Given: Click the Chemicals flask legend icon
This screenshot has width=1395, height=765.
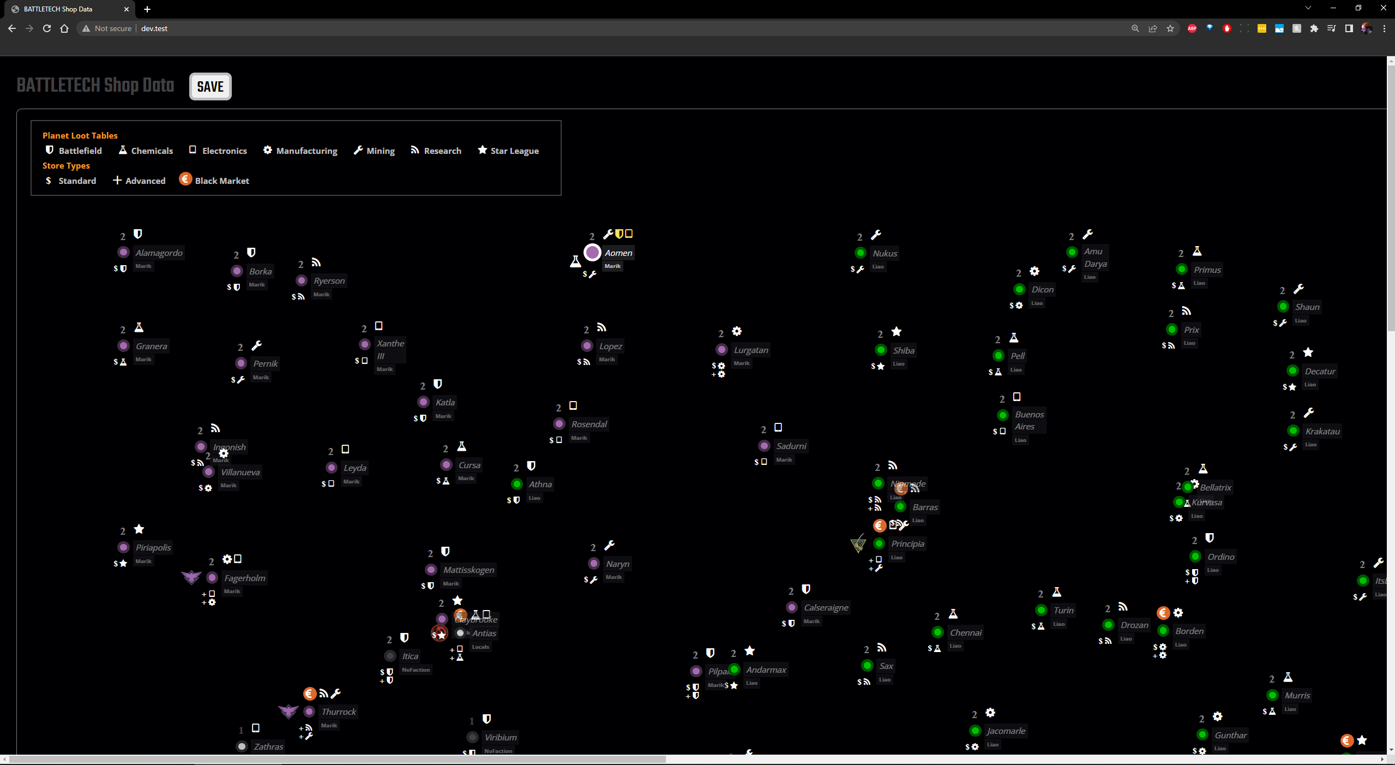Looking at the screenshot, I should tap(123, 150).
